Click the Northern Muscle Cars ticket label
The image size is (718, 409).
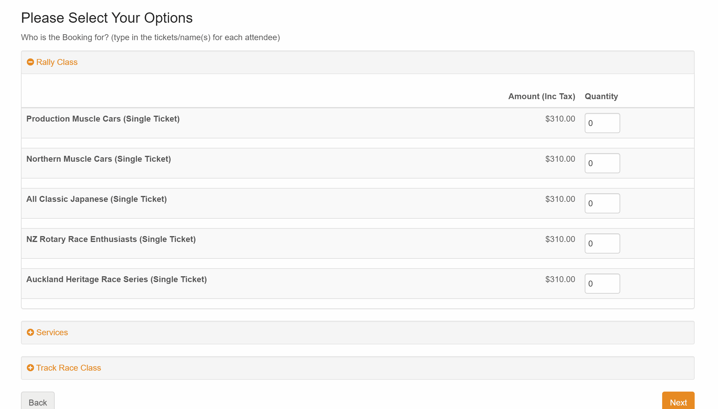point(98,159)
